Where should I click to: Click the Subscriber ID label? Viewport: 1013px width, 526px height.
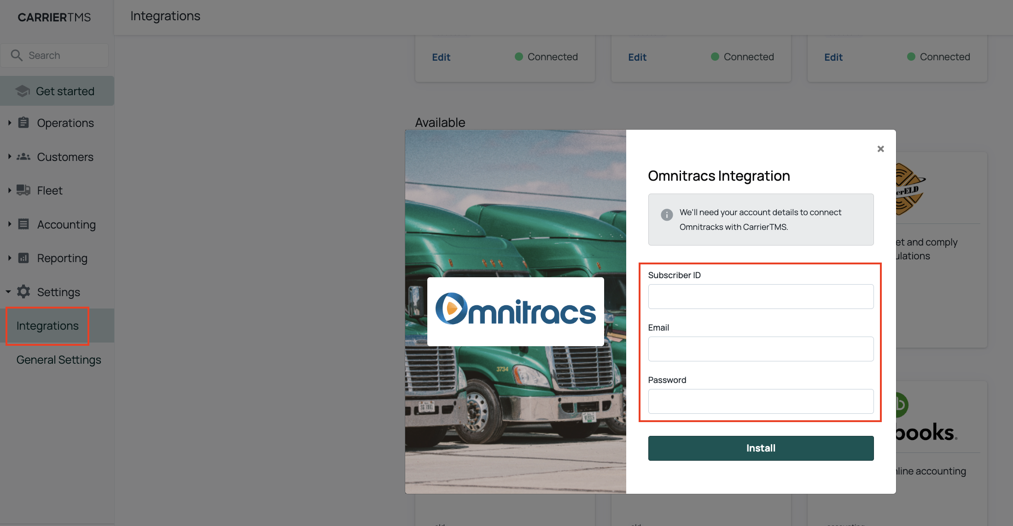pyautogui.click(x=674, y=275)
